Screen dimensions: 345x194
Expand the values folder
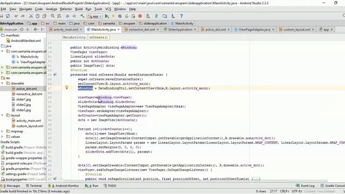pyautogui.click(x=2, y=136)
